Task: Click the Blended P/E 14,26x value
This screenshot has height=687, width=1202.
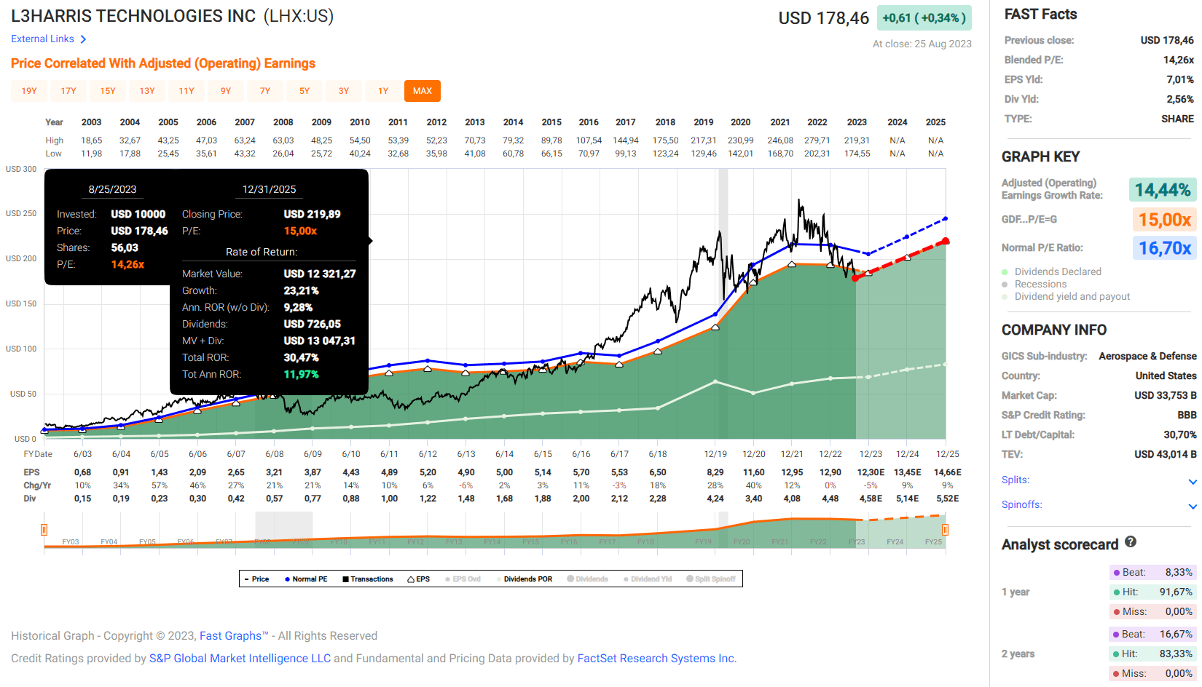Action: [1179, 60]
